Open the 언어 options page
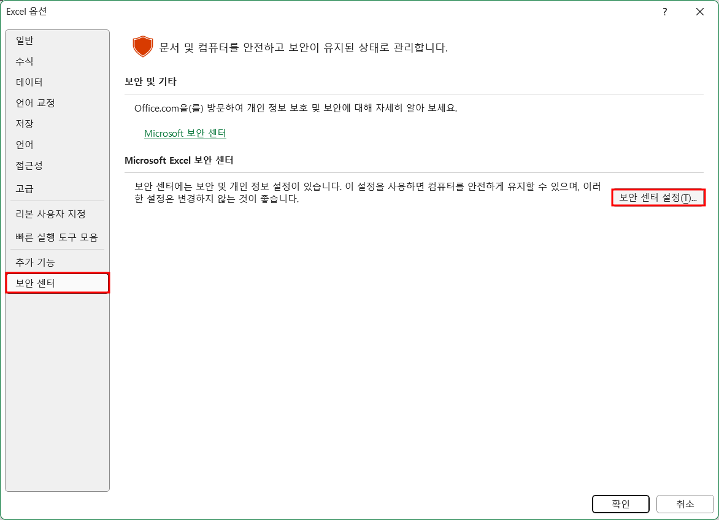This screenshot has width=719, height=520. click(57, 144)
